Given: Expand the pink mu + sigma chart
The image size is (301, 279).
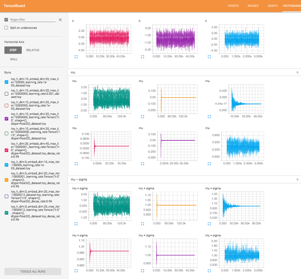Looking at the screenshot, I should [76, 271].
